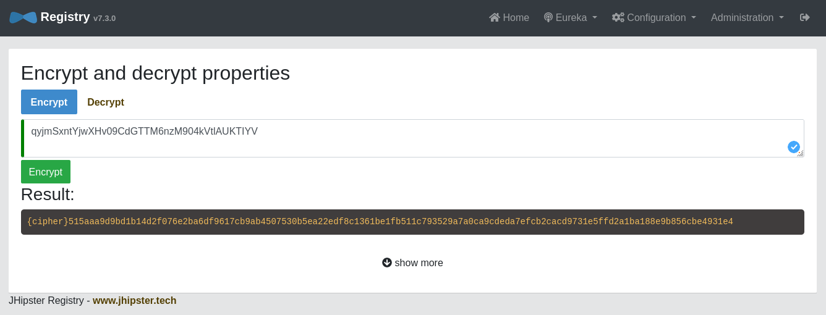
Task: Select the blue Encrypt tab
Action: point(49,102)
